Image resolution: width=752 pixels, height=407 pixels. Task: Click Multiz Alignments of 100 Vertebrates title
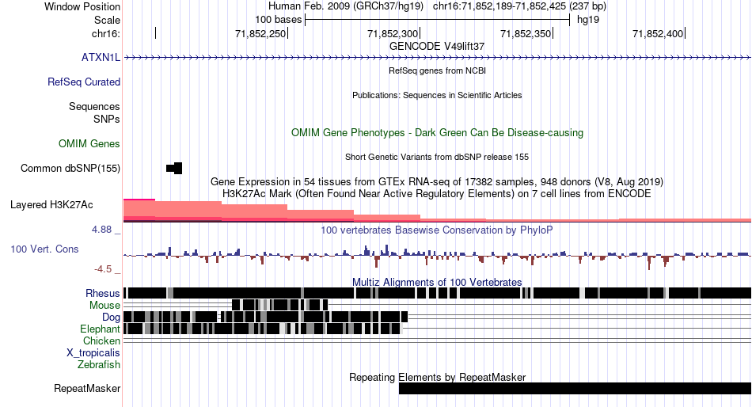(x=437, y=282)
